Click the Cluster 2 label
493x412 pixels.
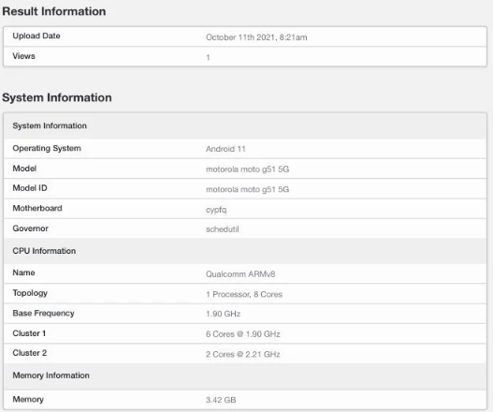click(x=30, y=353)
